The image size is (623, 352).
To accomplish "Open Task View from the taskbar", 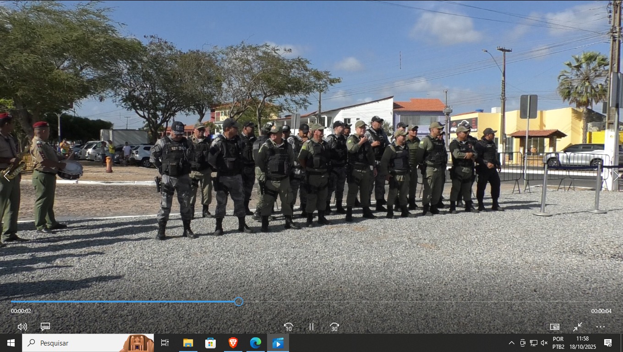I will click(x=165, y=343).
